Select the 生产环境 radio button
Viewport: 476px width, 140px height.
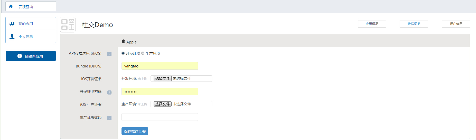(143, 53)
